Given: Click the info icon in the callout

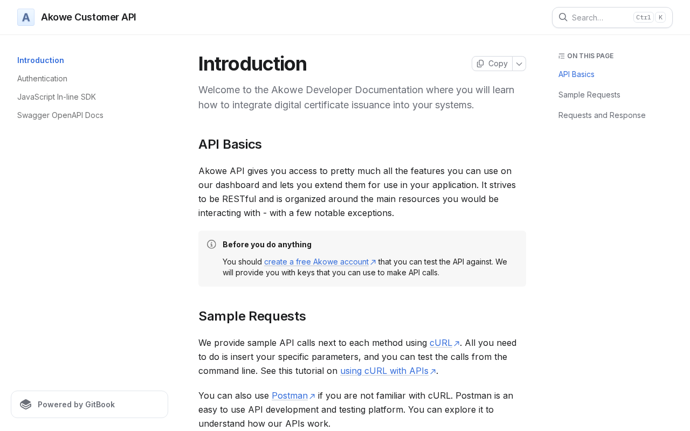Looking at the screenshot, I should (211, 244).
